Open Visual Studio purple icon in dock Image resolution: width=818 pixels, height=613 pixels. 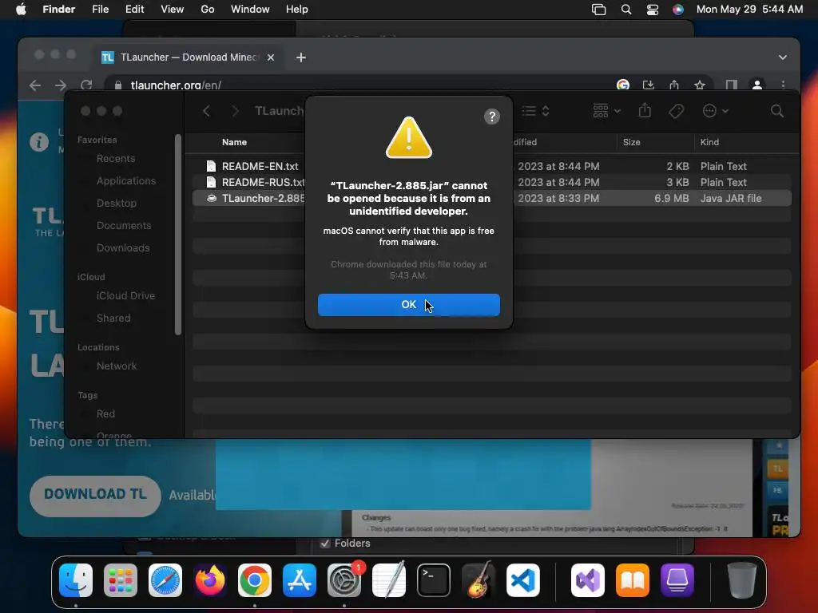588,580
